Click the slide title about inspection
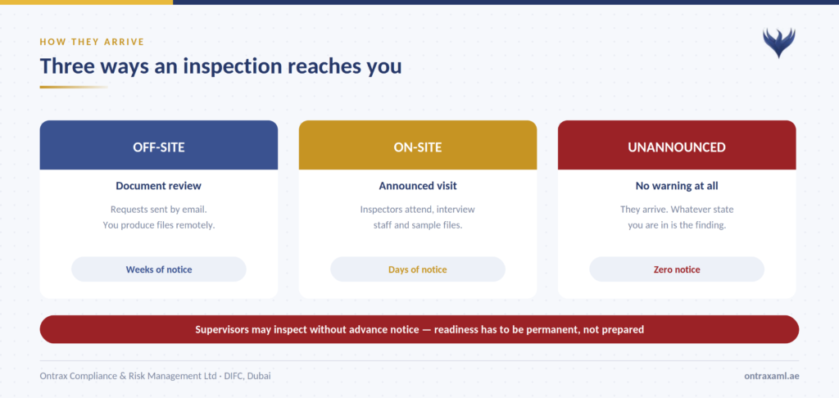Viewport: 839px width, 398px height. coord(220,66)
